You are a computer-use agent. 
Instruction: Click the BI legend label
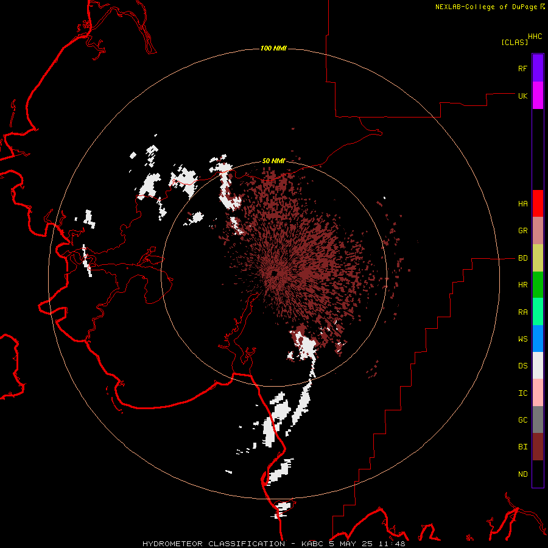[x=522, y=447]
